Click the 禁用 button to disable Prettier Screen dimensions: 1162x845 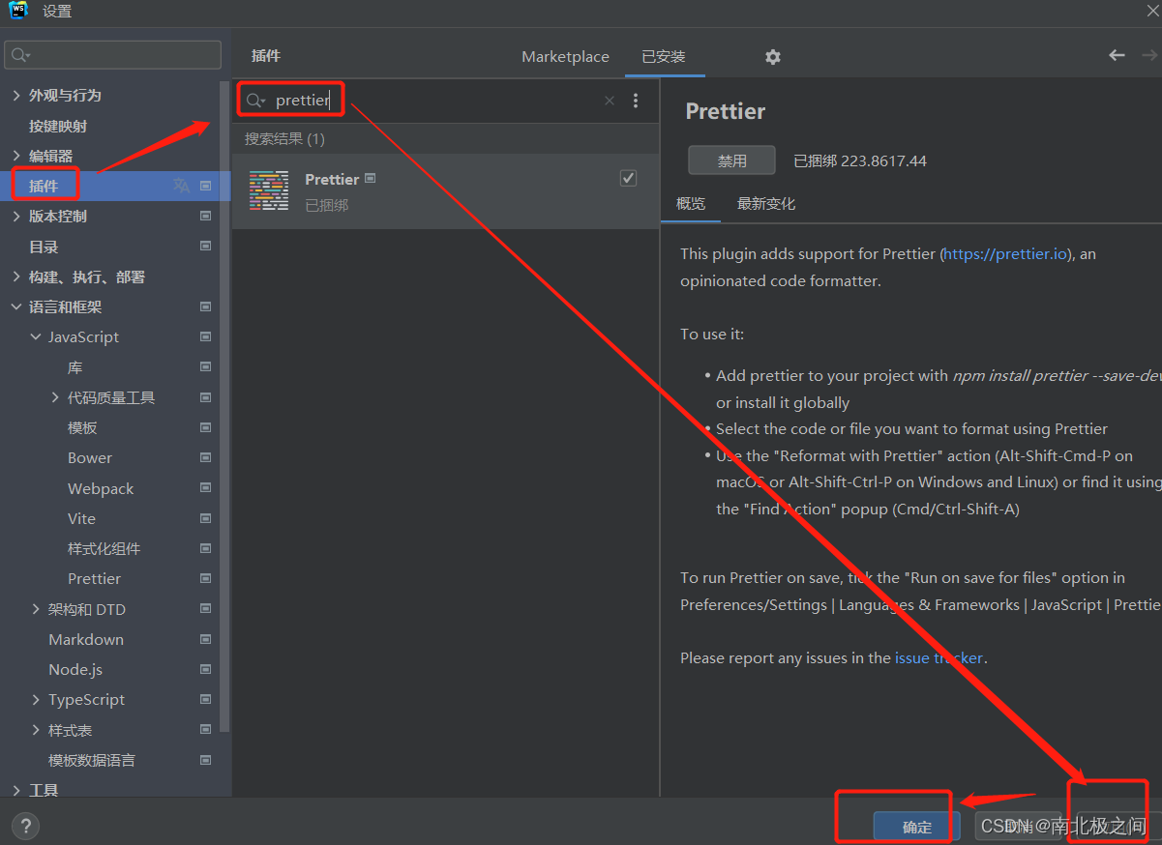tap(731, 160)
